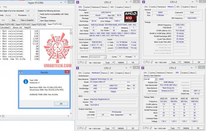Expand Tools arrow in Memory tab window

179,62
